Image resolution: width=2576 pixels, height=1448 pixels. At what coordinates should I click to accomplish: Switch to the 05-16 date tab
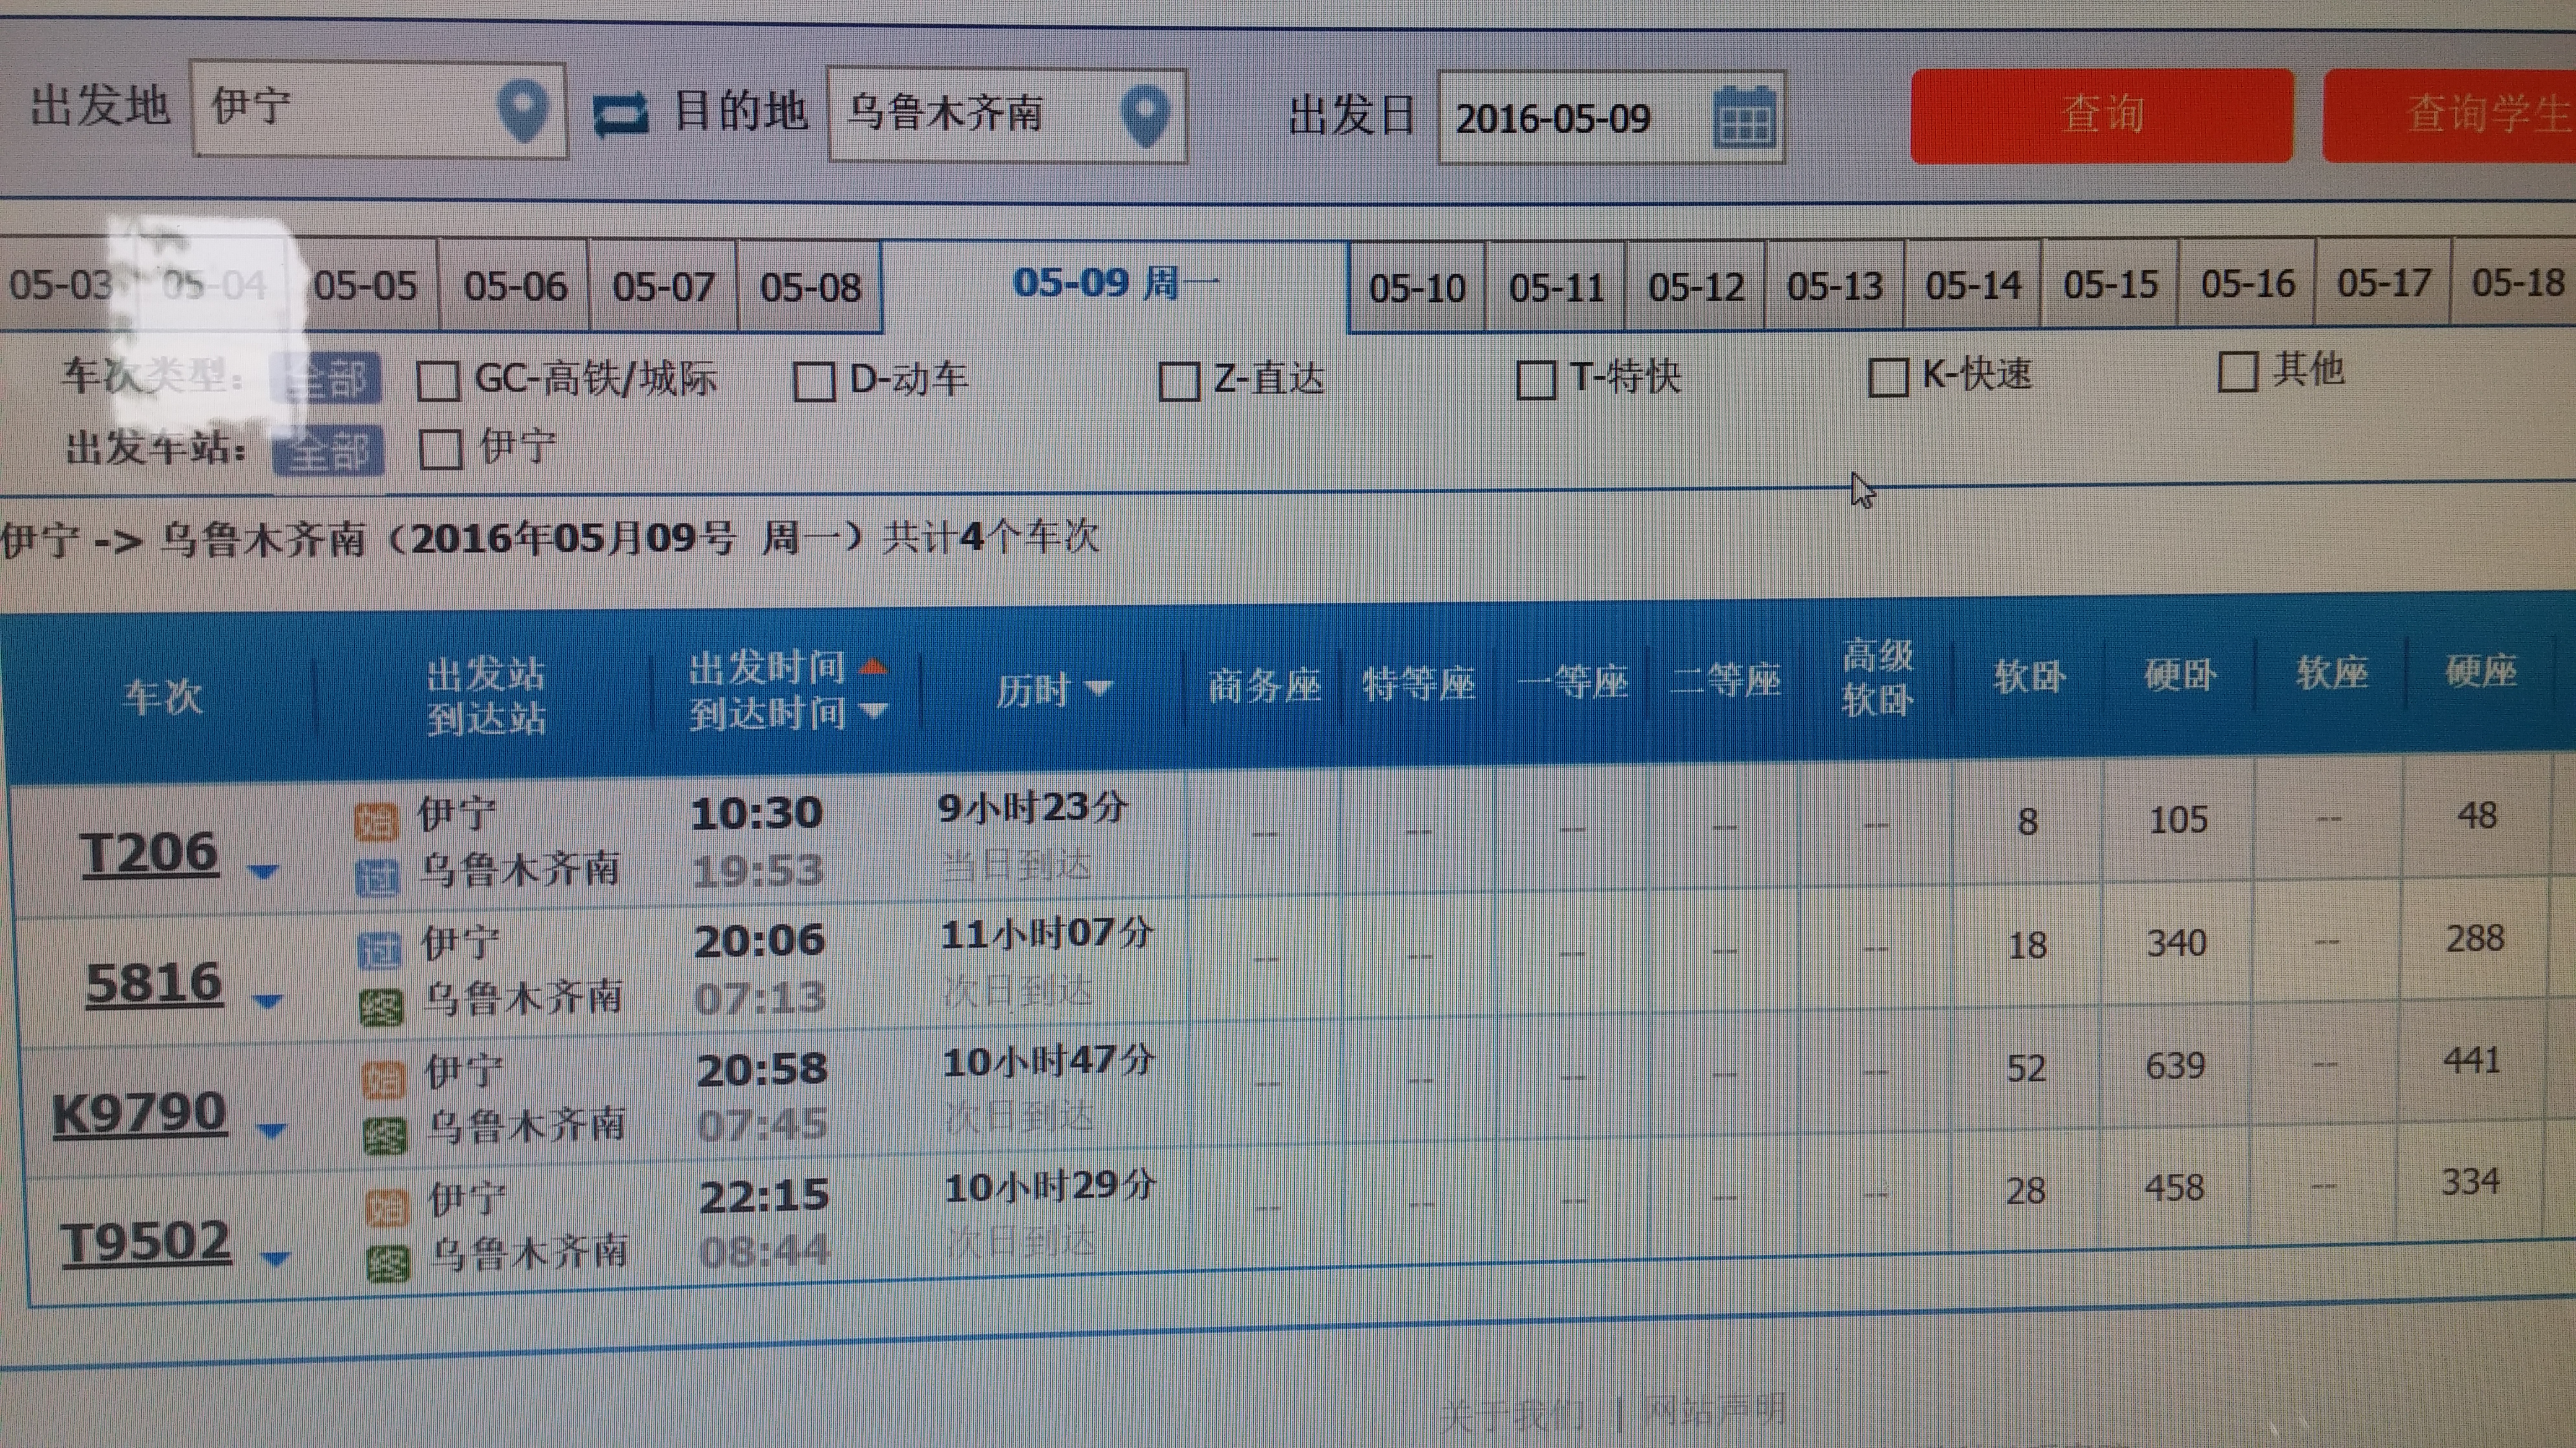2247,284
